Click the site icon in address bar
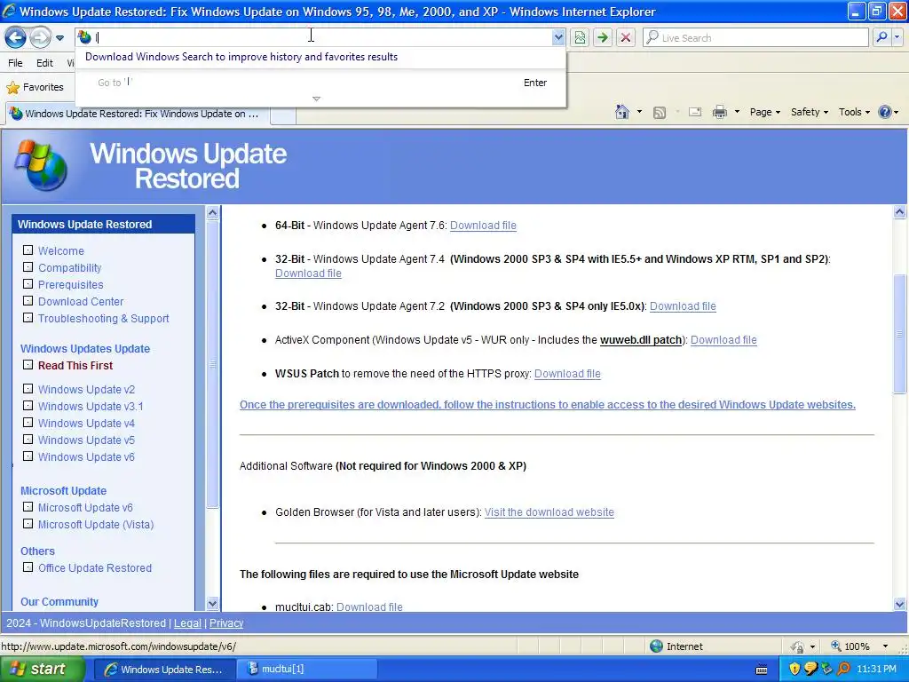The image size is (909, 682). (x=84, y=37)
